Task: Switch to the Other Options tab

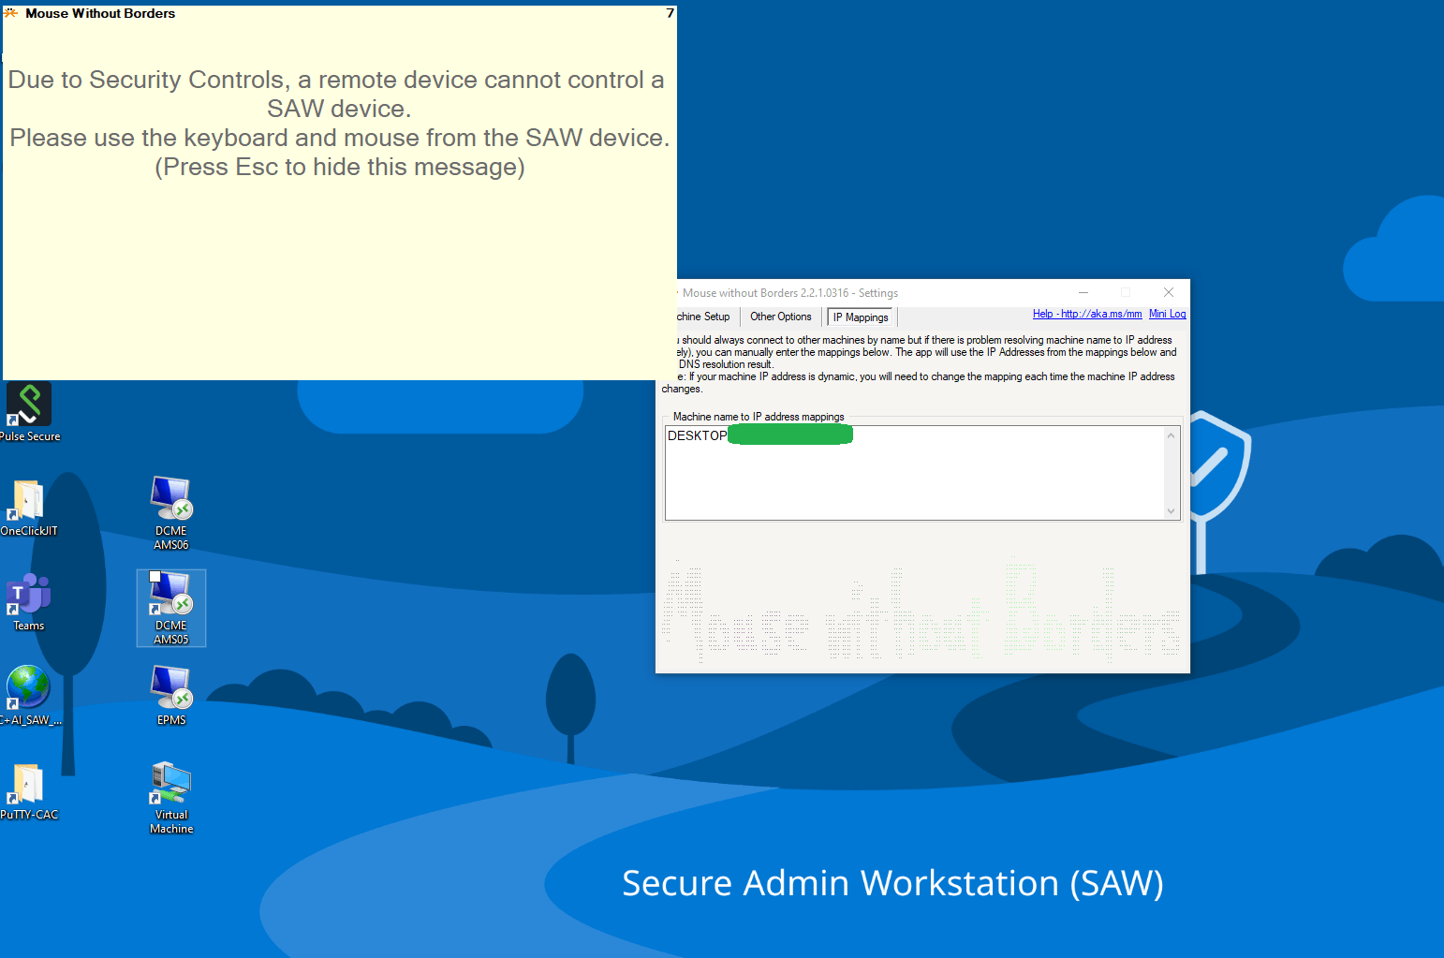Action: coord(781,317)
